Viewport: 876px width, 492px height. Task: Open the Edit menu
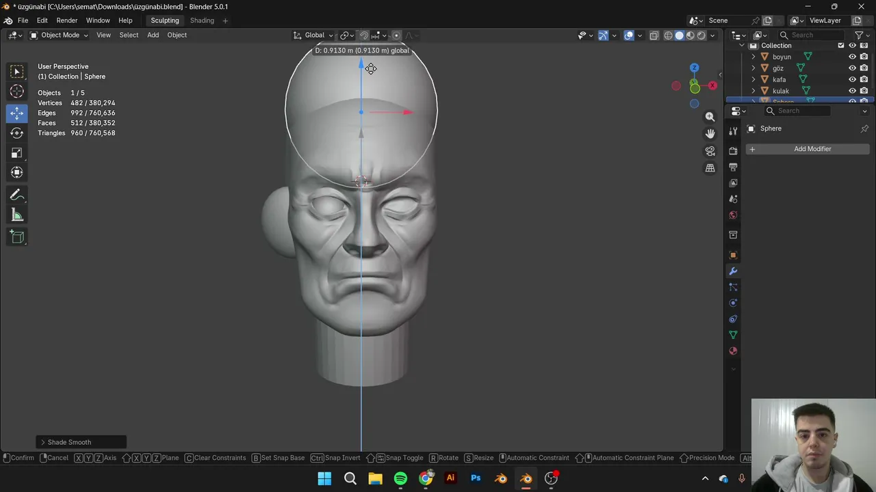coord(42,20)
